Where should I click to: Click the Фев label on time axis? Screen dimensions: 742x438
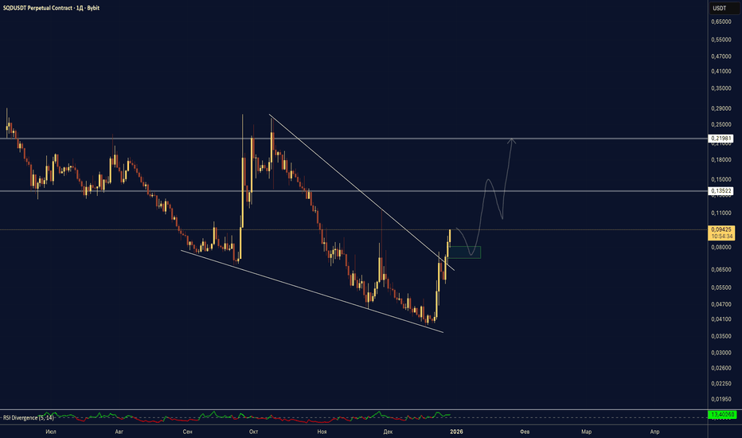525,432
